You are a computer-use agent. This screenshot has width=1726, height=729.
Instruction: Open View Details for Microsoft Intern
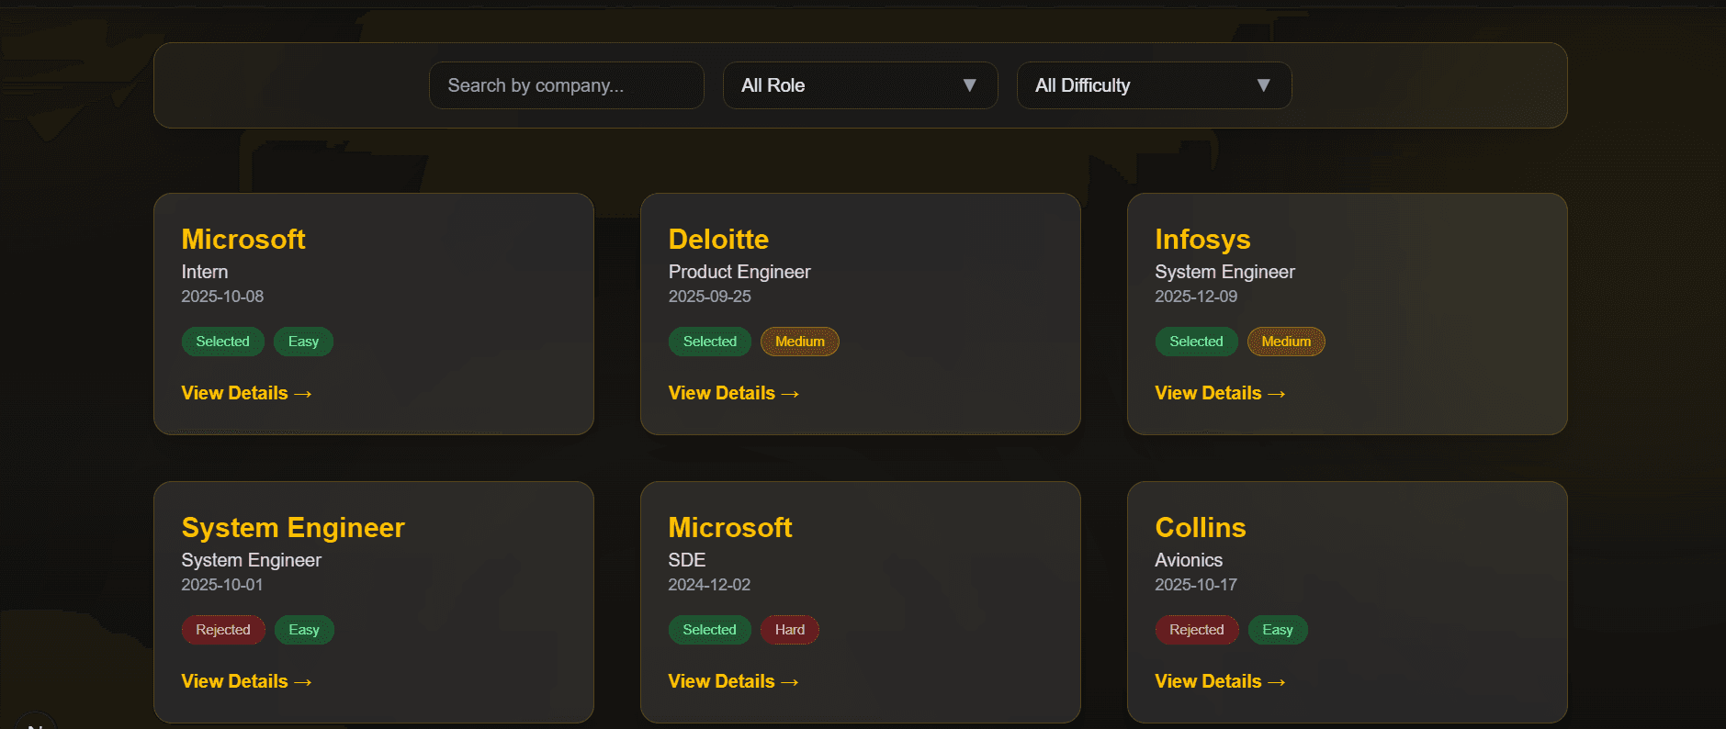pos(246,393)
